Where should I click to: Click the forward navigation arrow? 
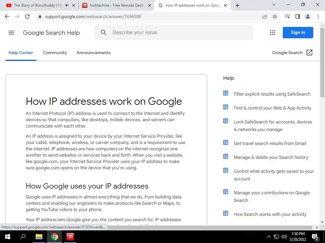[17, 16]
